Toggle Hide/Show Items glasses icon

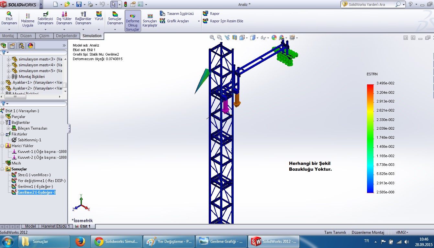click(x=263, y=38)
